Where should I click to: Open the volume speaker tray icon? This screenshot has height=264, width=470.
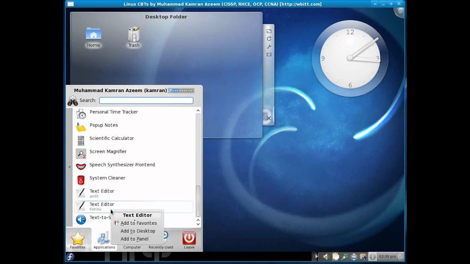326,257
